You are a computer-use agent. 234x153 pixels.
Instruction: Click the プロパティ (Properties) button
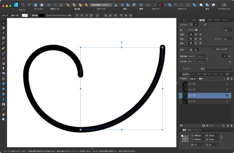[x=188, y=69]
